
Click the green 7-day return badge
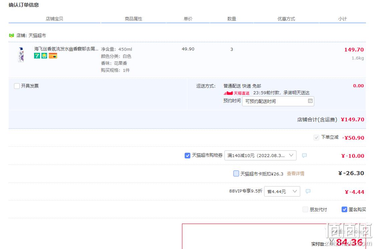pos(37,56)
